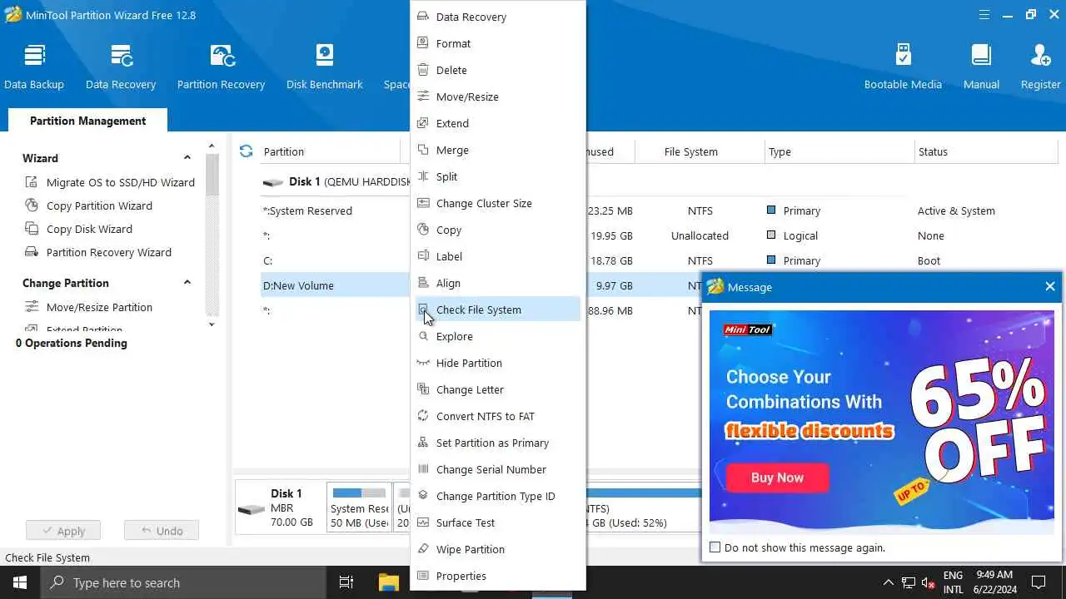Click the Register icon

[x=1040, y=56]
